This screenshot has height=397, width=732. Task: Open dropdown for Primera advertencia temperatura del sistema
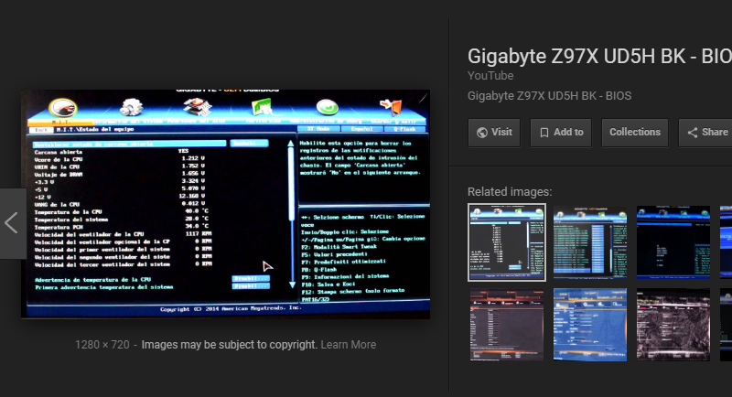251,286
